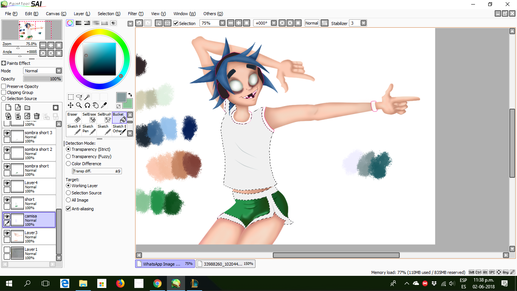517x291 pixels.
Task: Select the Zoom magnifier tool
Action: pos(79,105)
